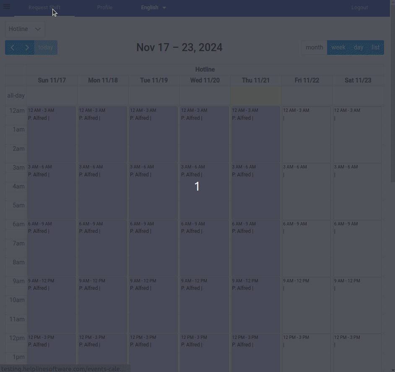Viewport: 395px width, 372px height.
Task: Jump to today button
Action: coord(46,48)
